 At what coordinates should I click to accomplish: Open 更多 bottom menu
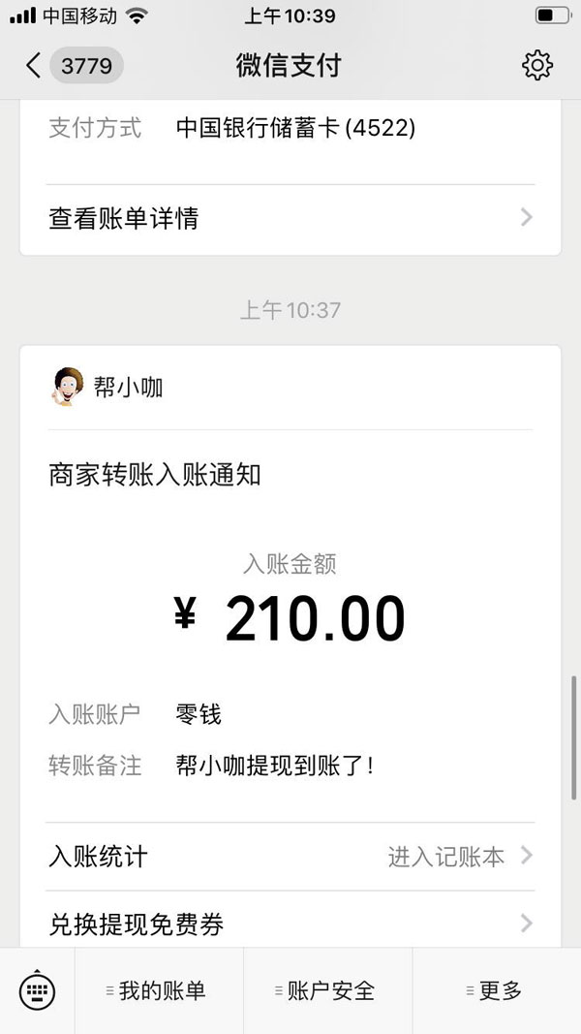tap(497, 990)
